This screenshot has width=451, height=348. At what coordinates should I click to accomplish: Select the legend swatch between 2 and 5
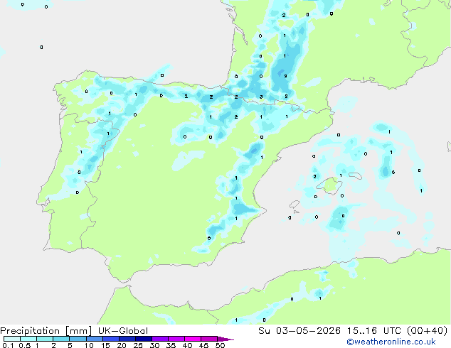[x=61, y=339]
